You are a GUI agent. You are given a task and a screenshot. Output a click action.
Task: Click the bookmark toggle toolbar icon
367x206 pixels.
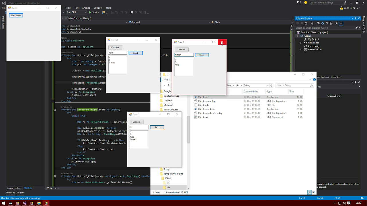pyautogui.click(x=132, y=12)
